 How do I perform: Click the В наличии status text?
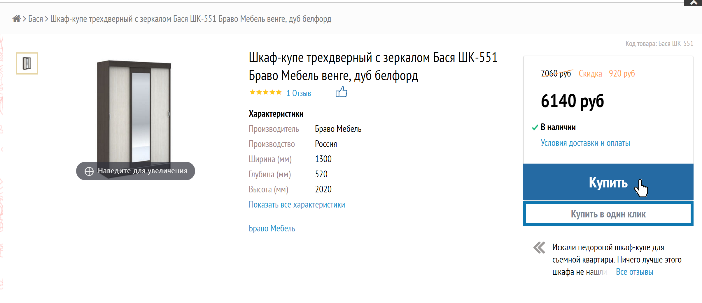pos(558,127)
